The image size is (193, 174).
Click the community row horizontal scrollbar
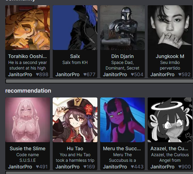(99, 81)
